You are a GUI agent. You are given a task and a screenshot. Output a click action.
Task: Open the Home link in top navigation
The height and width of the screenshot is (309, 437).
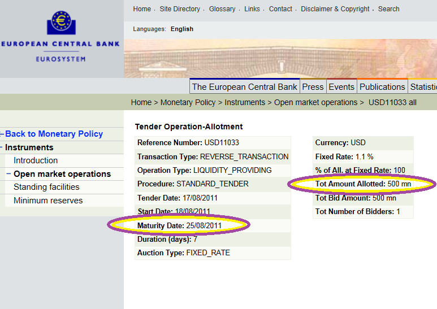coord(142,9)
